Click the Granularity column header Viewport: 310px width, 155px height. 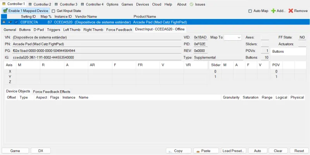231,97
